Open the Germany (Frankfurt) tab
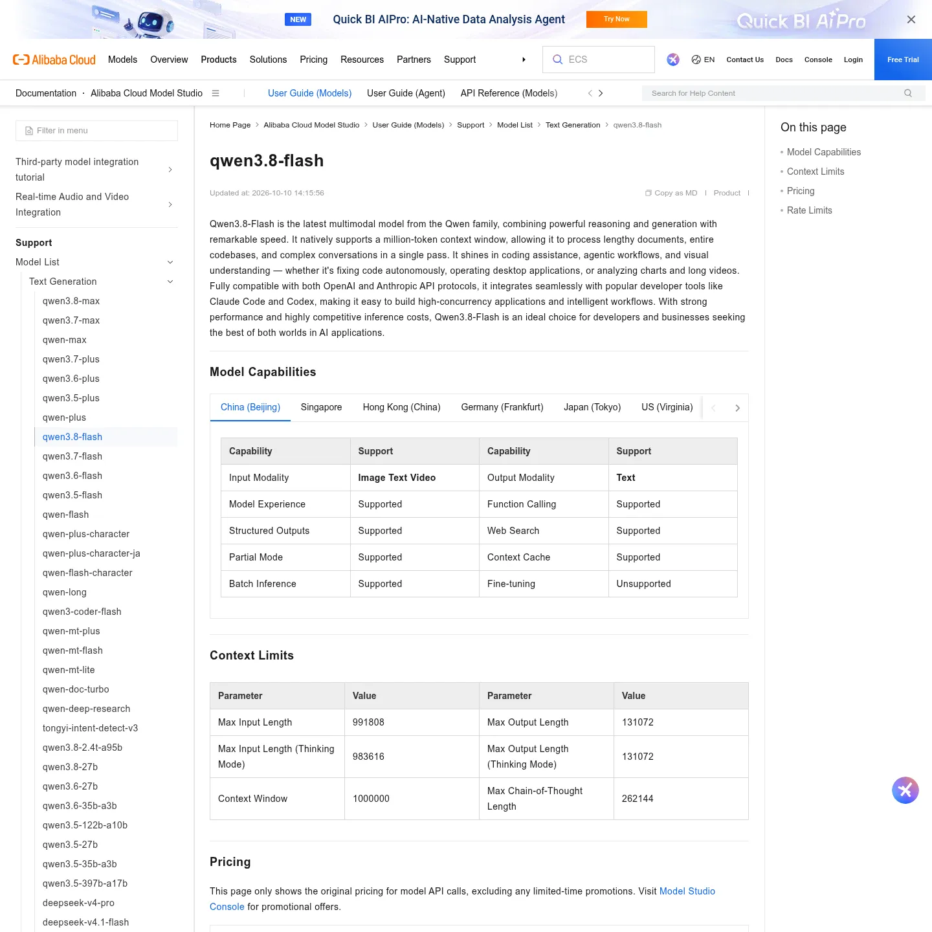 [502, 407]
